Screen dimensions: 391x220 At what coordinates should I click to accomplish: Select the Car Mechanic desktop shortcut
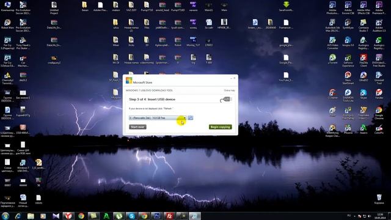(23, 61)
